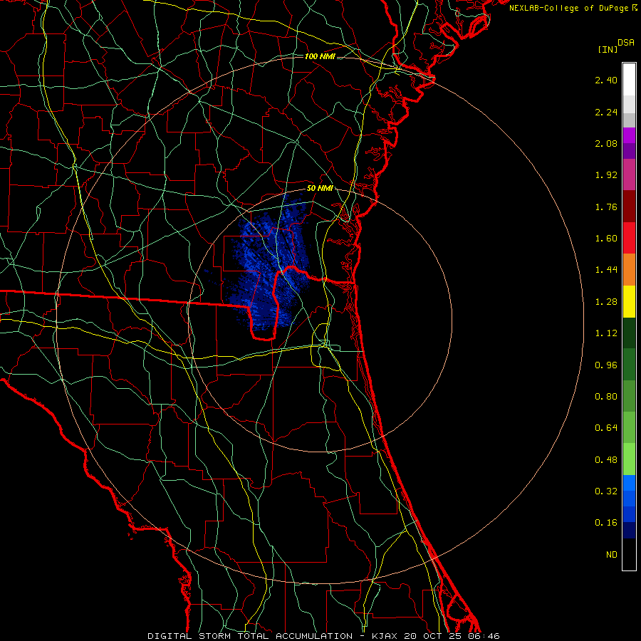641x641 pixels.
Task: Select the 1.28 legend value
Action: [x=606, y=302]
